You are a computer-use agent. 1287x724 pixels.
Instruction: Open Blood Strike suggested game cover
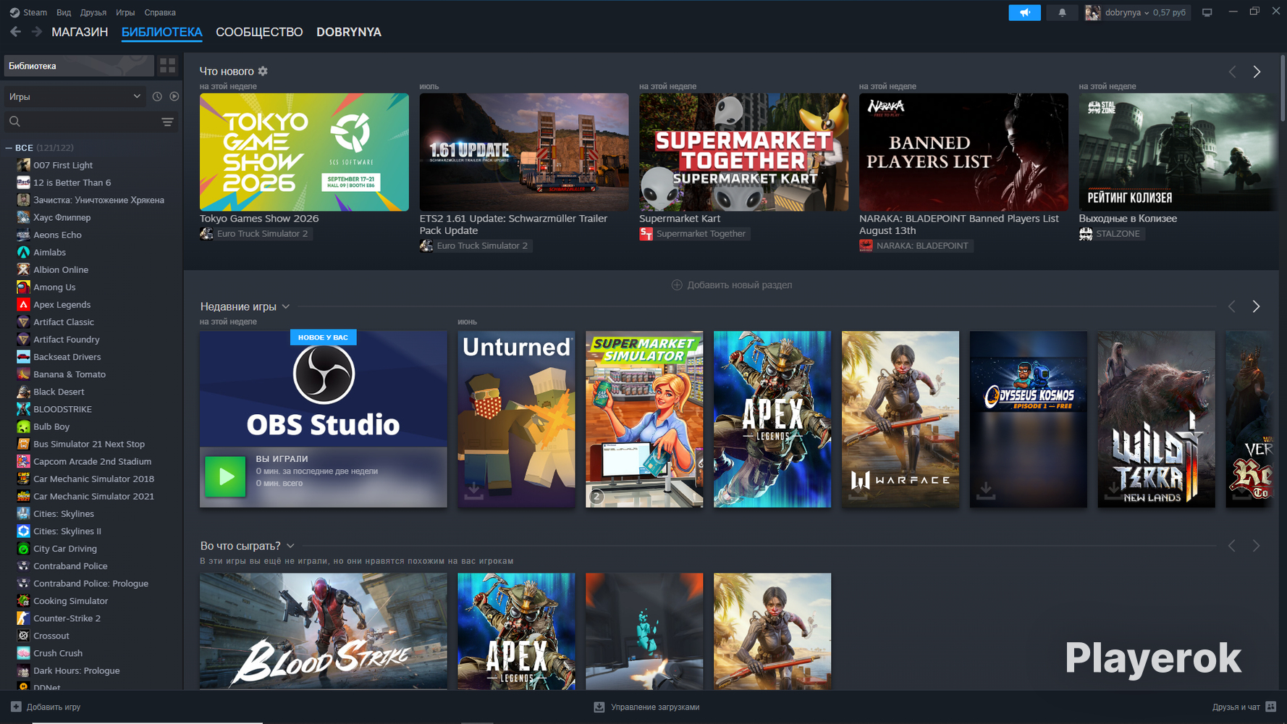pyautogui.click(x=324, y=631)
